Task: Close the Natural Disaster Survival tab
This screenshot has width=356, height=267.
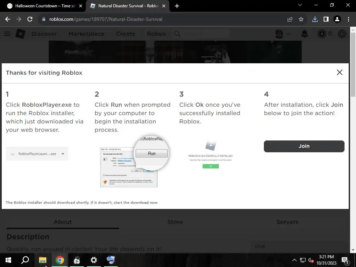Action: point(164,6)
